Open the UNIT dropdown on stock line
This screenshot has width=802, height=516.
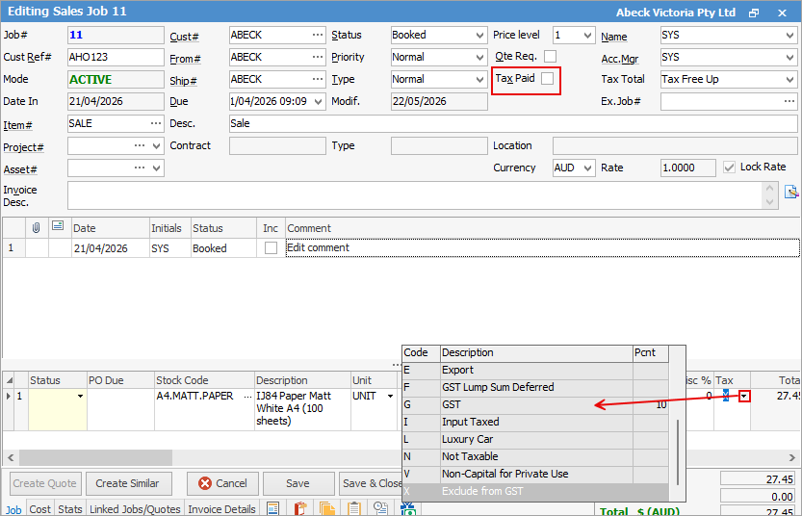pos(390,397)
